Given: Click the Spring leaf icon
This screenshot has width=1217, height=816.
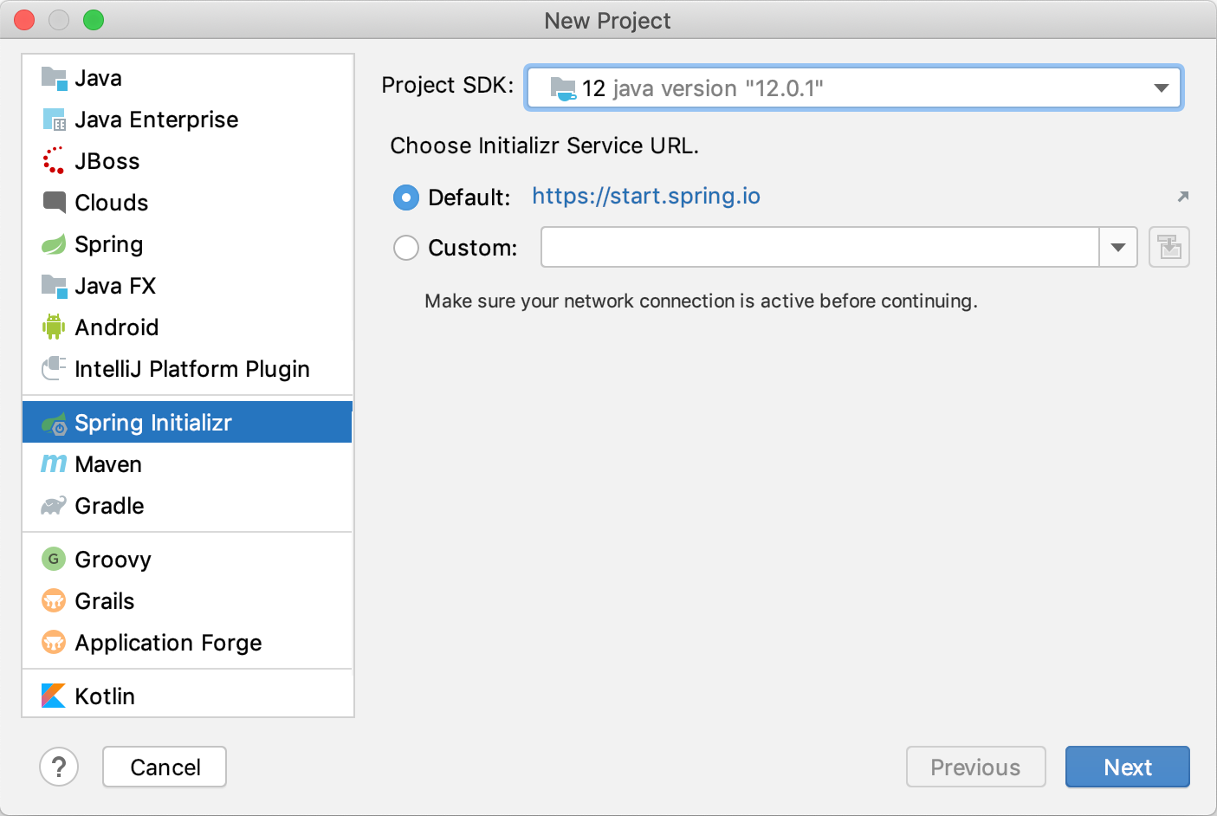Looking at the screenshot, I should coord(54,244).
